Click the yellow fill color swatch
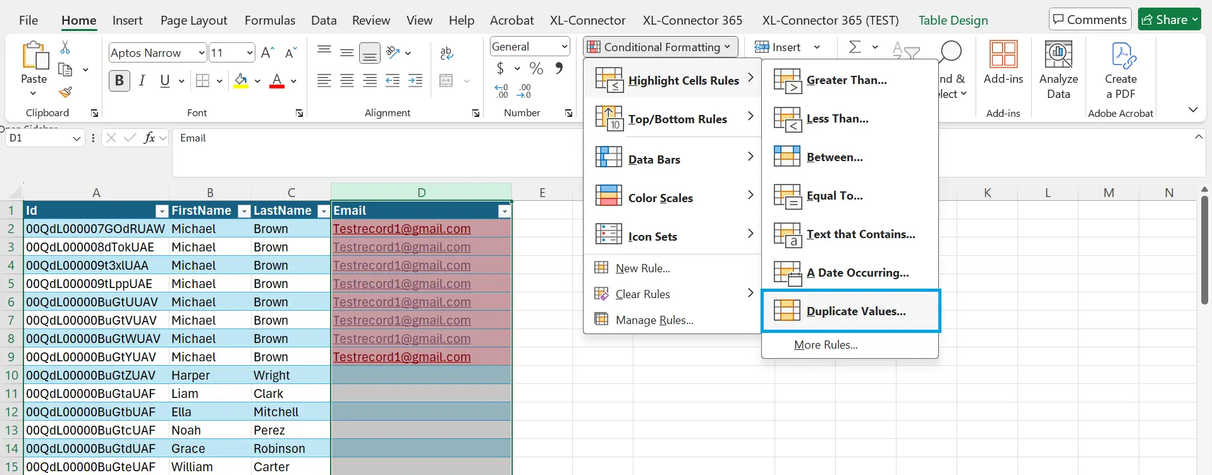 click(241, 81)
